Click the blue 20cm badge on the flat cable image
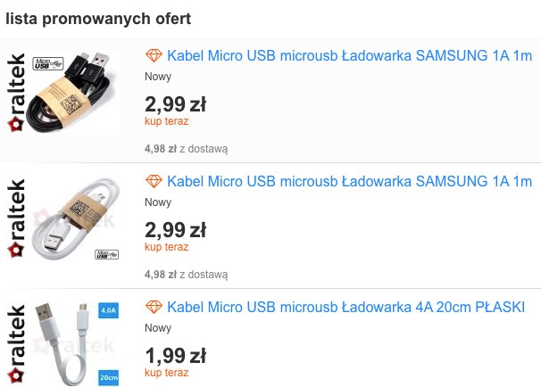 point(109,376)
